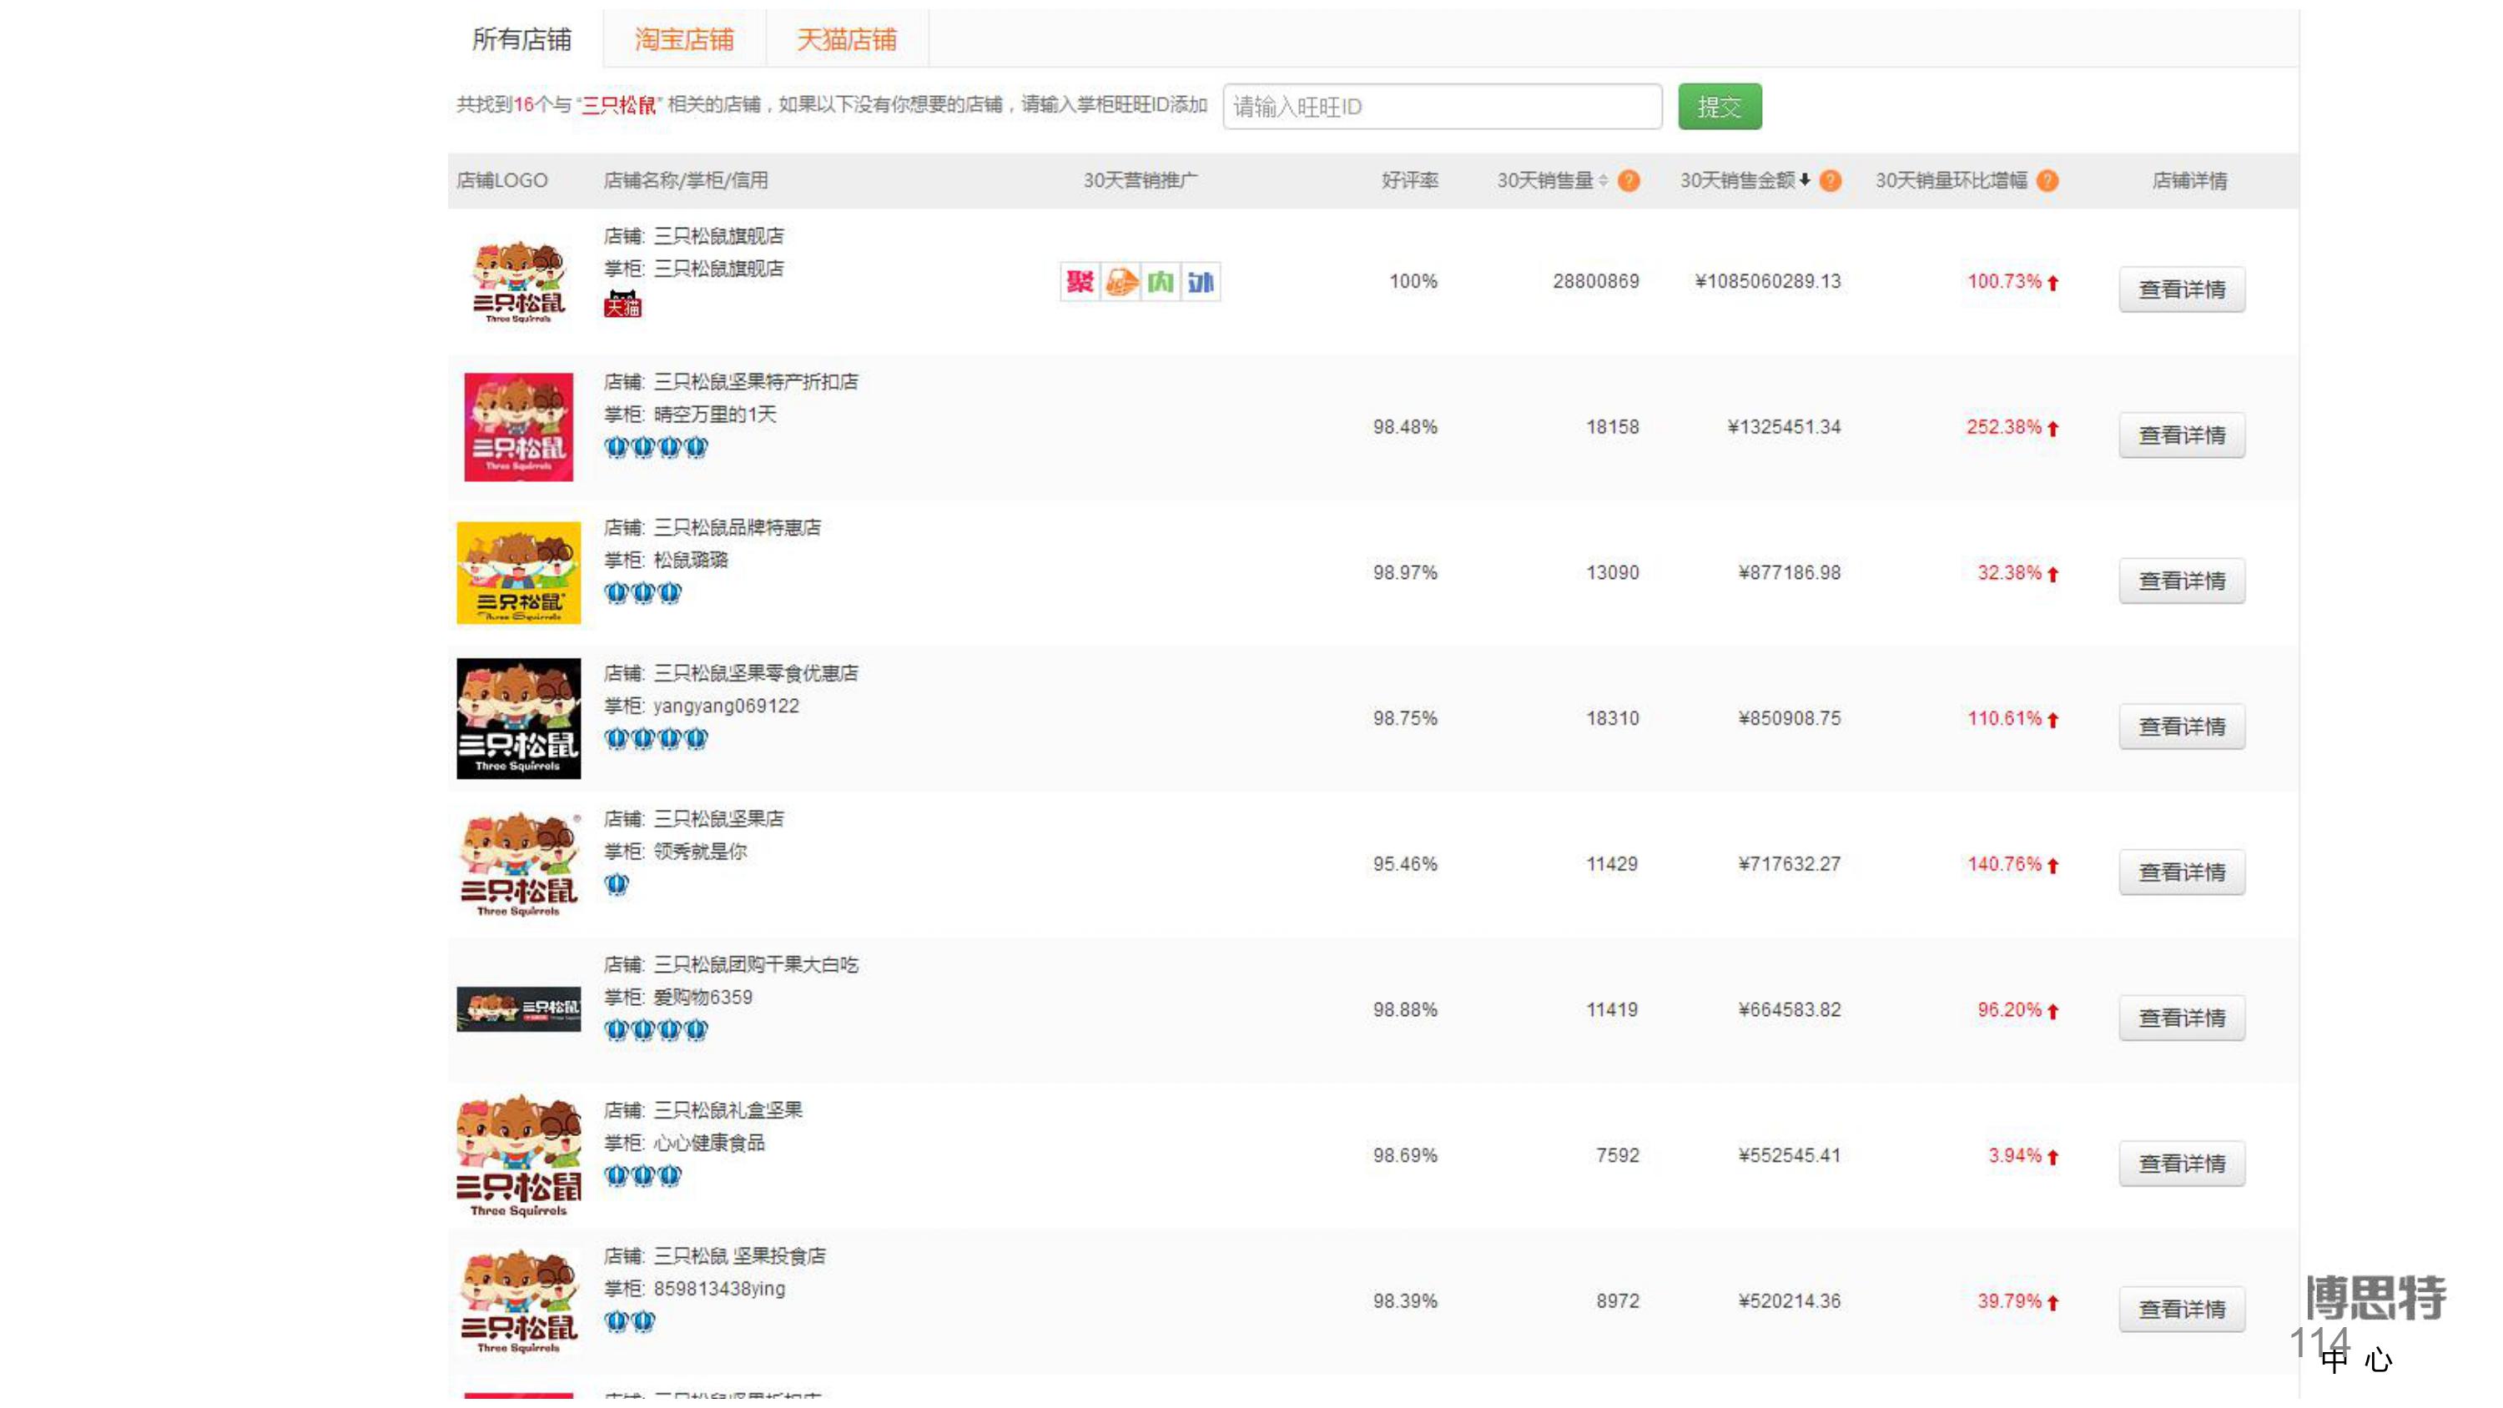Open the 三只松鼠礼盒坚果 logo

coord(519,1156)
